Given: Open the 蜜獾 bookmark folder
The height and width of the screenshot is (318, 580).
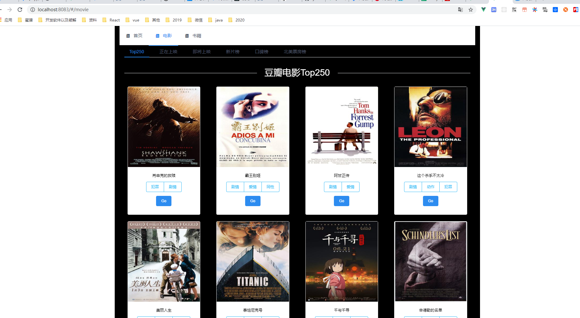Looking at the screenshot, I should (25, 20).
